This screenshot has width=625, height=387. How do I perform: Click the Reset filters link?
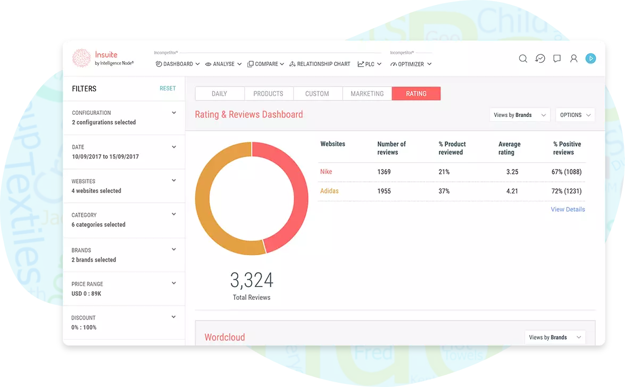(168, 88)
